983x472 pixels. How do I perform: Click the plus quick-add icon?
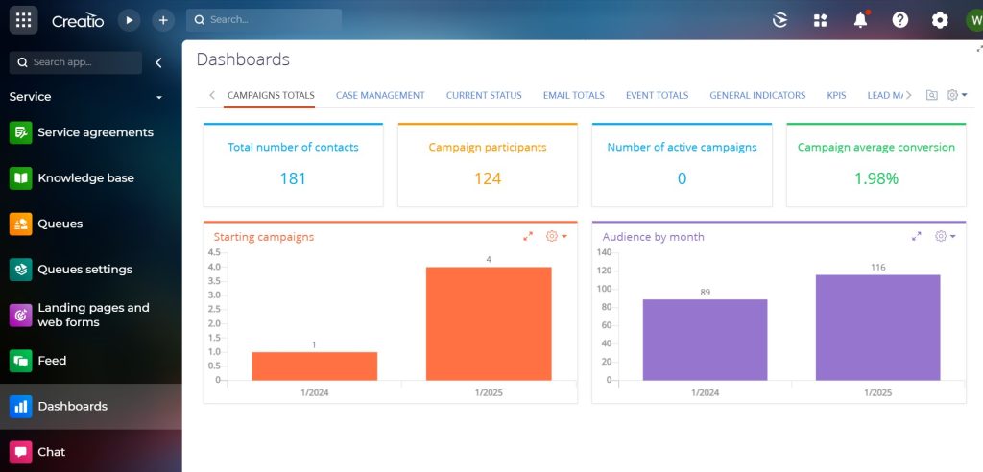point(163,19)
